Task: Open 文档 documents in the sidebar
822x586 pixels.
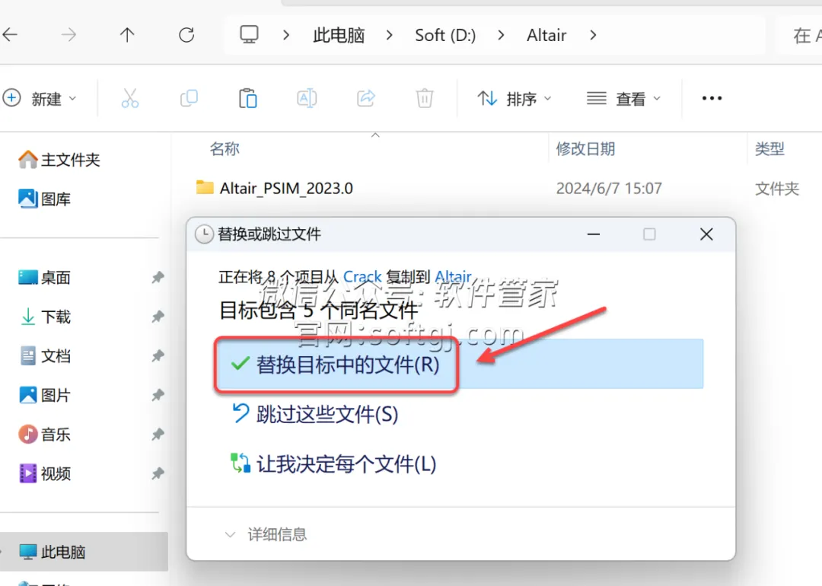Action: coord(44,356)
